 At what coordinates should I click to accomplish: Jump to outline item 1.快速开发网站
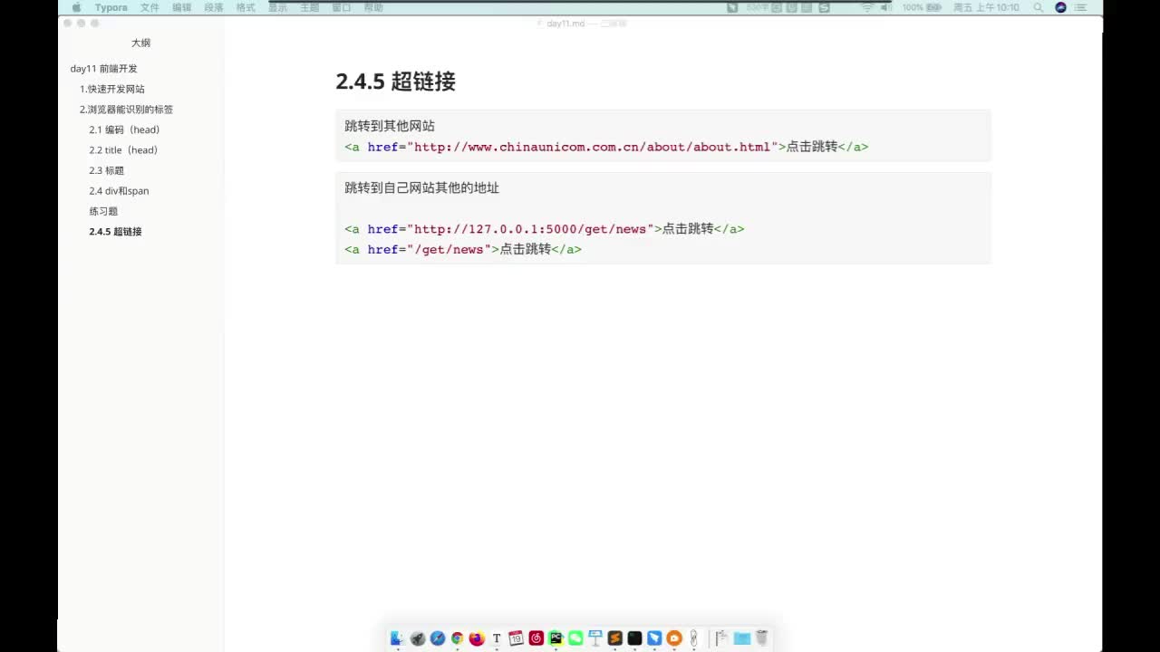112,89
